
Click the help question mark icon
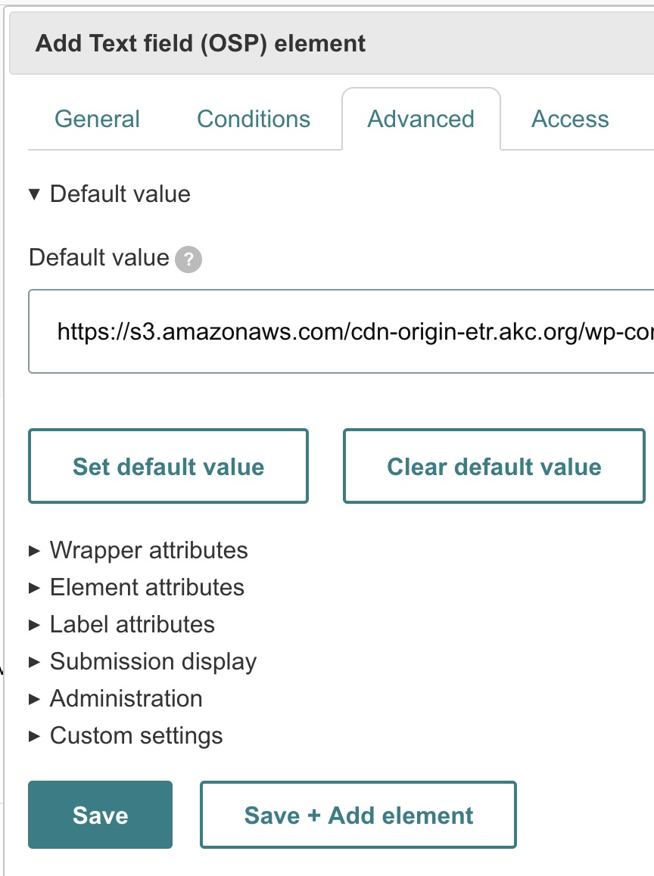click(188, 259)
